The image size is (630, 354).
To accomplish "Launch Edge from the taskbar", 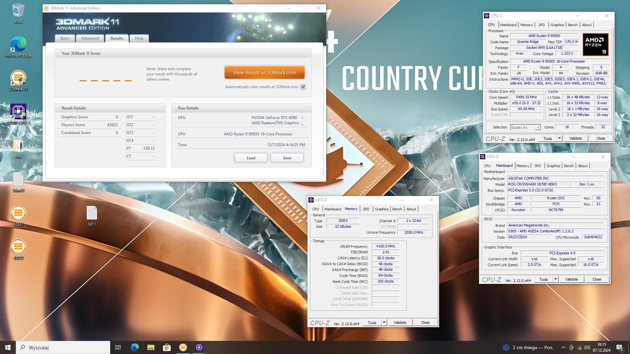I will pos(135,347).
